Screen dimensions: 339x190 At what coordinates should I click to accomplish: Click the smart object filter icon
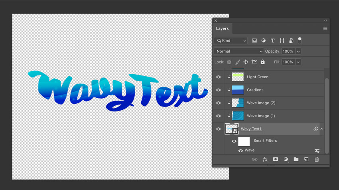pyautogui.click(x=291, y=41)
